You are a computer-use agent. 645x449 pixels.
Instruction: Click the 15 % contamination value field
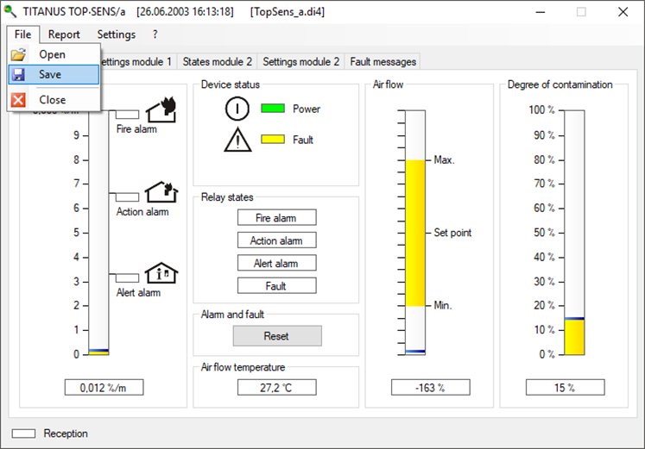pos(566,388)
